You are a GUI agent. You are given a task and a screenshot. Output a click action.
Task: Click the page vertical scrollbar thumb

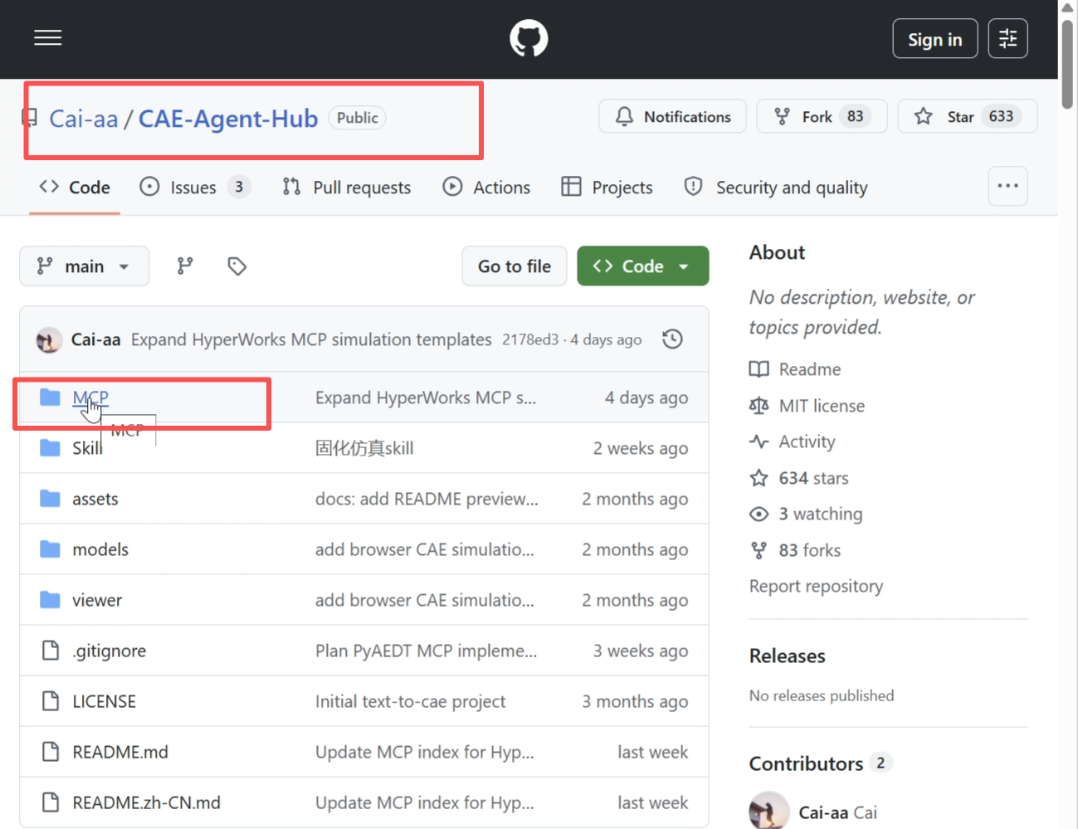1068,63
